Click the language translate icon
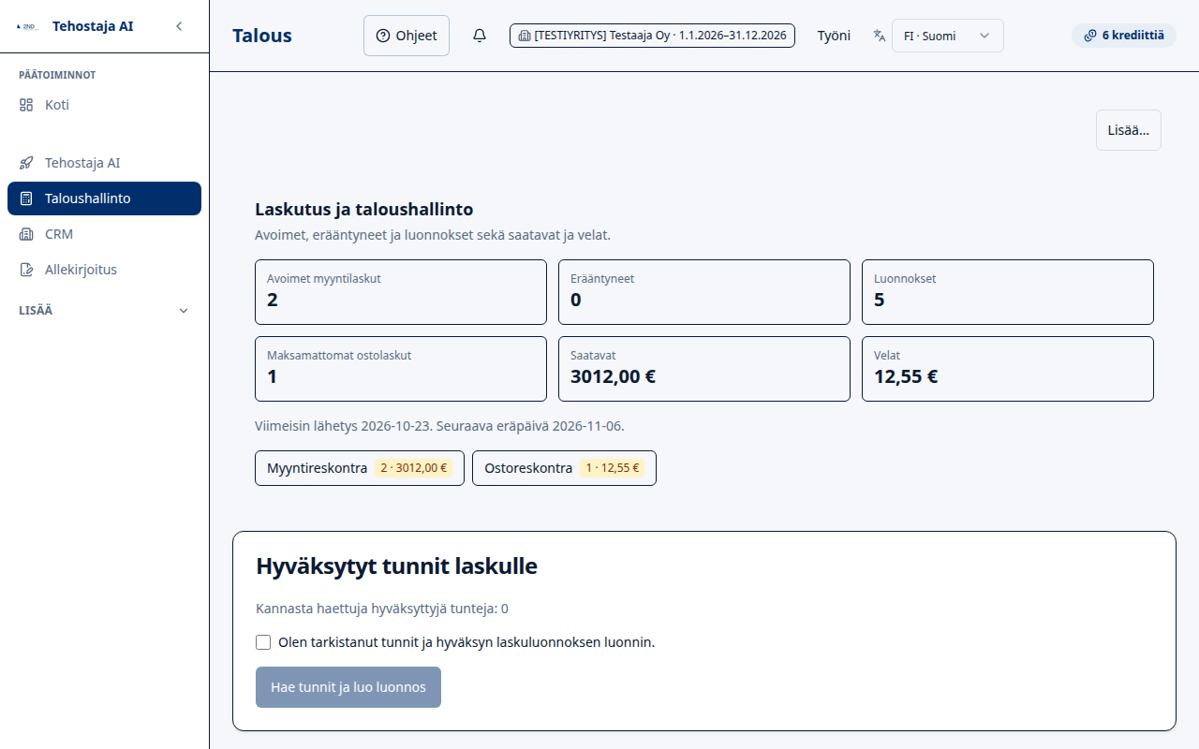The width and height of the screenshot is (1199, 749). coord(879,36)
